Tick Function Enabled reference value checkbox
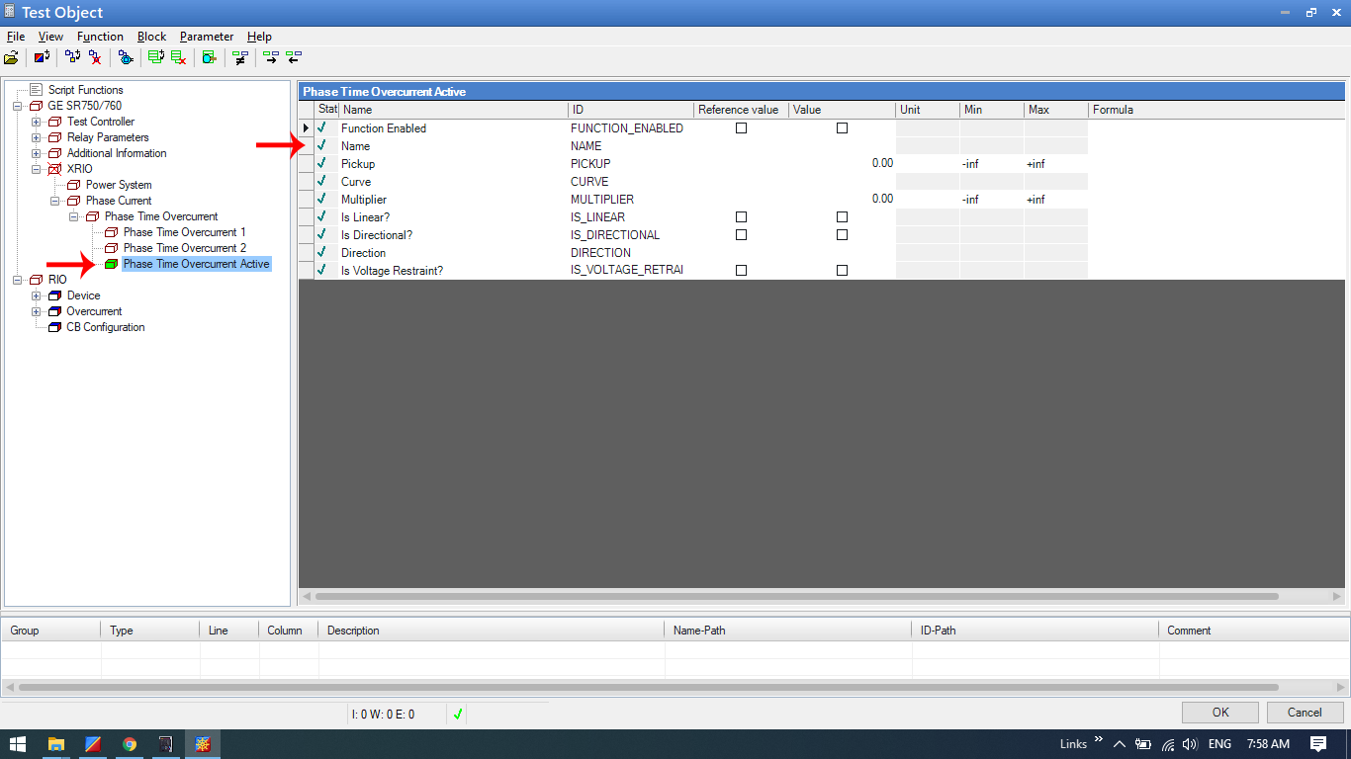1351x759 pixels. click(x=741, y=127)
